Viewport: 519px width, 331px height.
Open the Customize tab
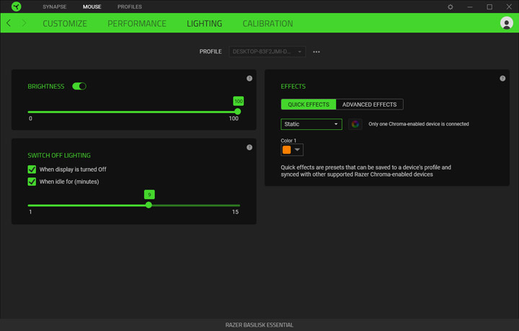pos(65,24)
